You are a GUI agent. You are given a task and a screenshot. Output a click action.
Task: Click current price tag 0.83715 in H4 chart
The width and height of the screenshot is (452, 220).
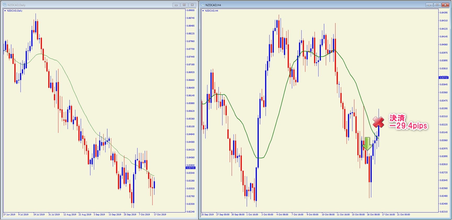click(444, 78)
